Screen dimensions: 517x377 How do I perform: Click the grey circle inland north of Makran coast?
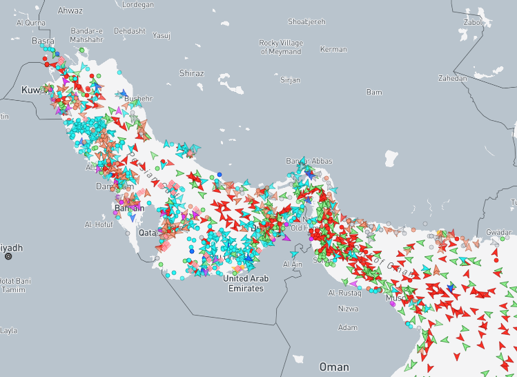[425, 224]
